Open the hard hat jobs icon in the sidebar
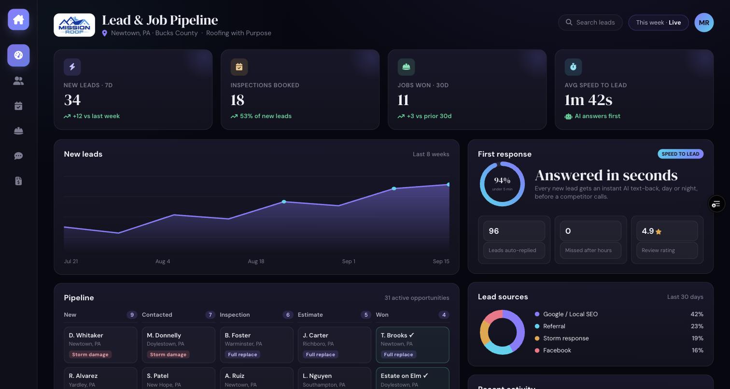 [x=18, y=131]
